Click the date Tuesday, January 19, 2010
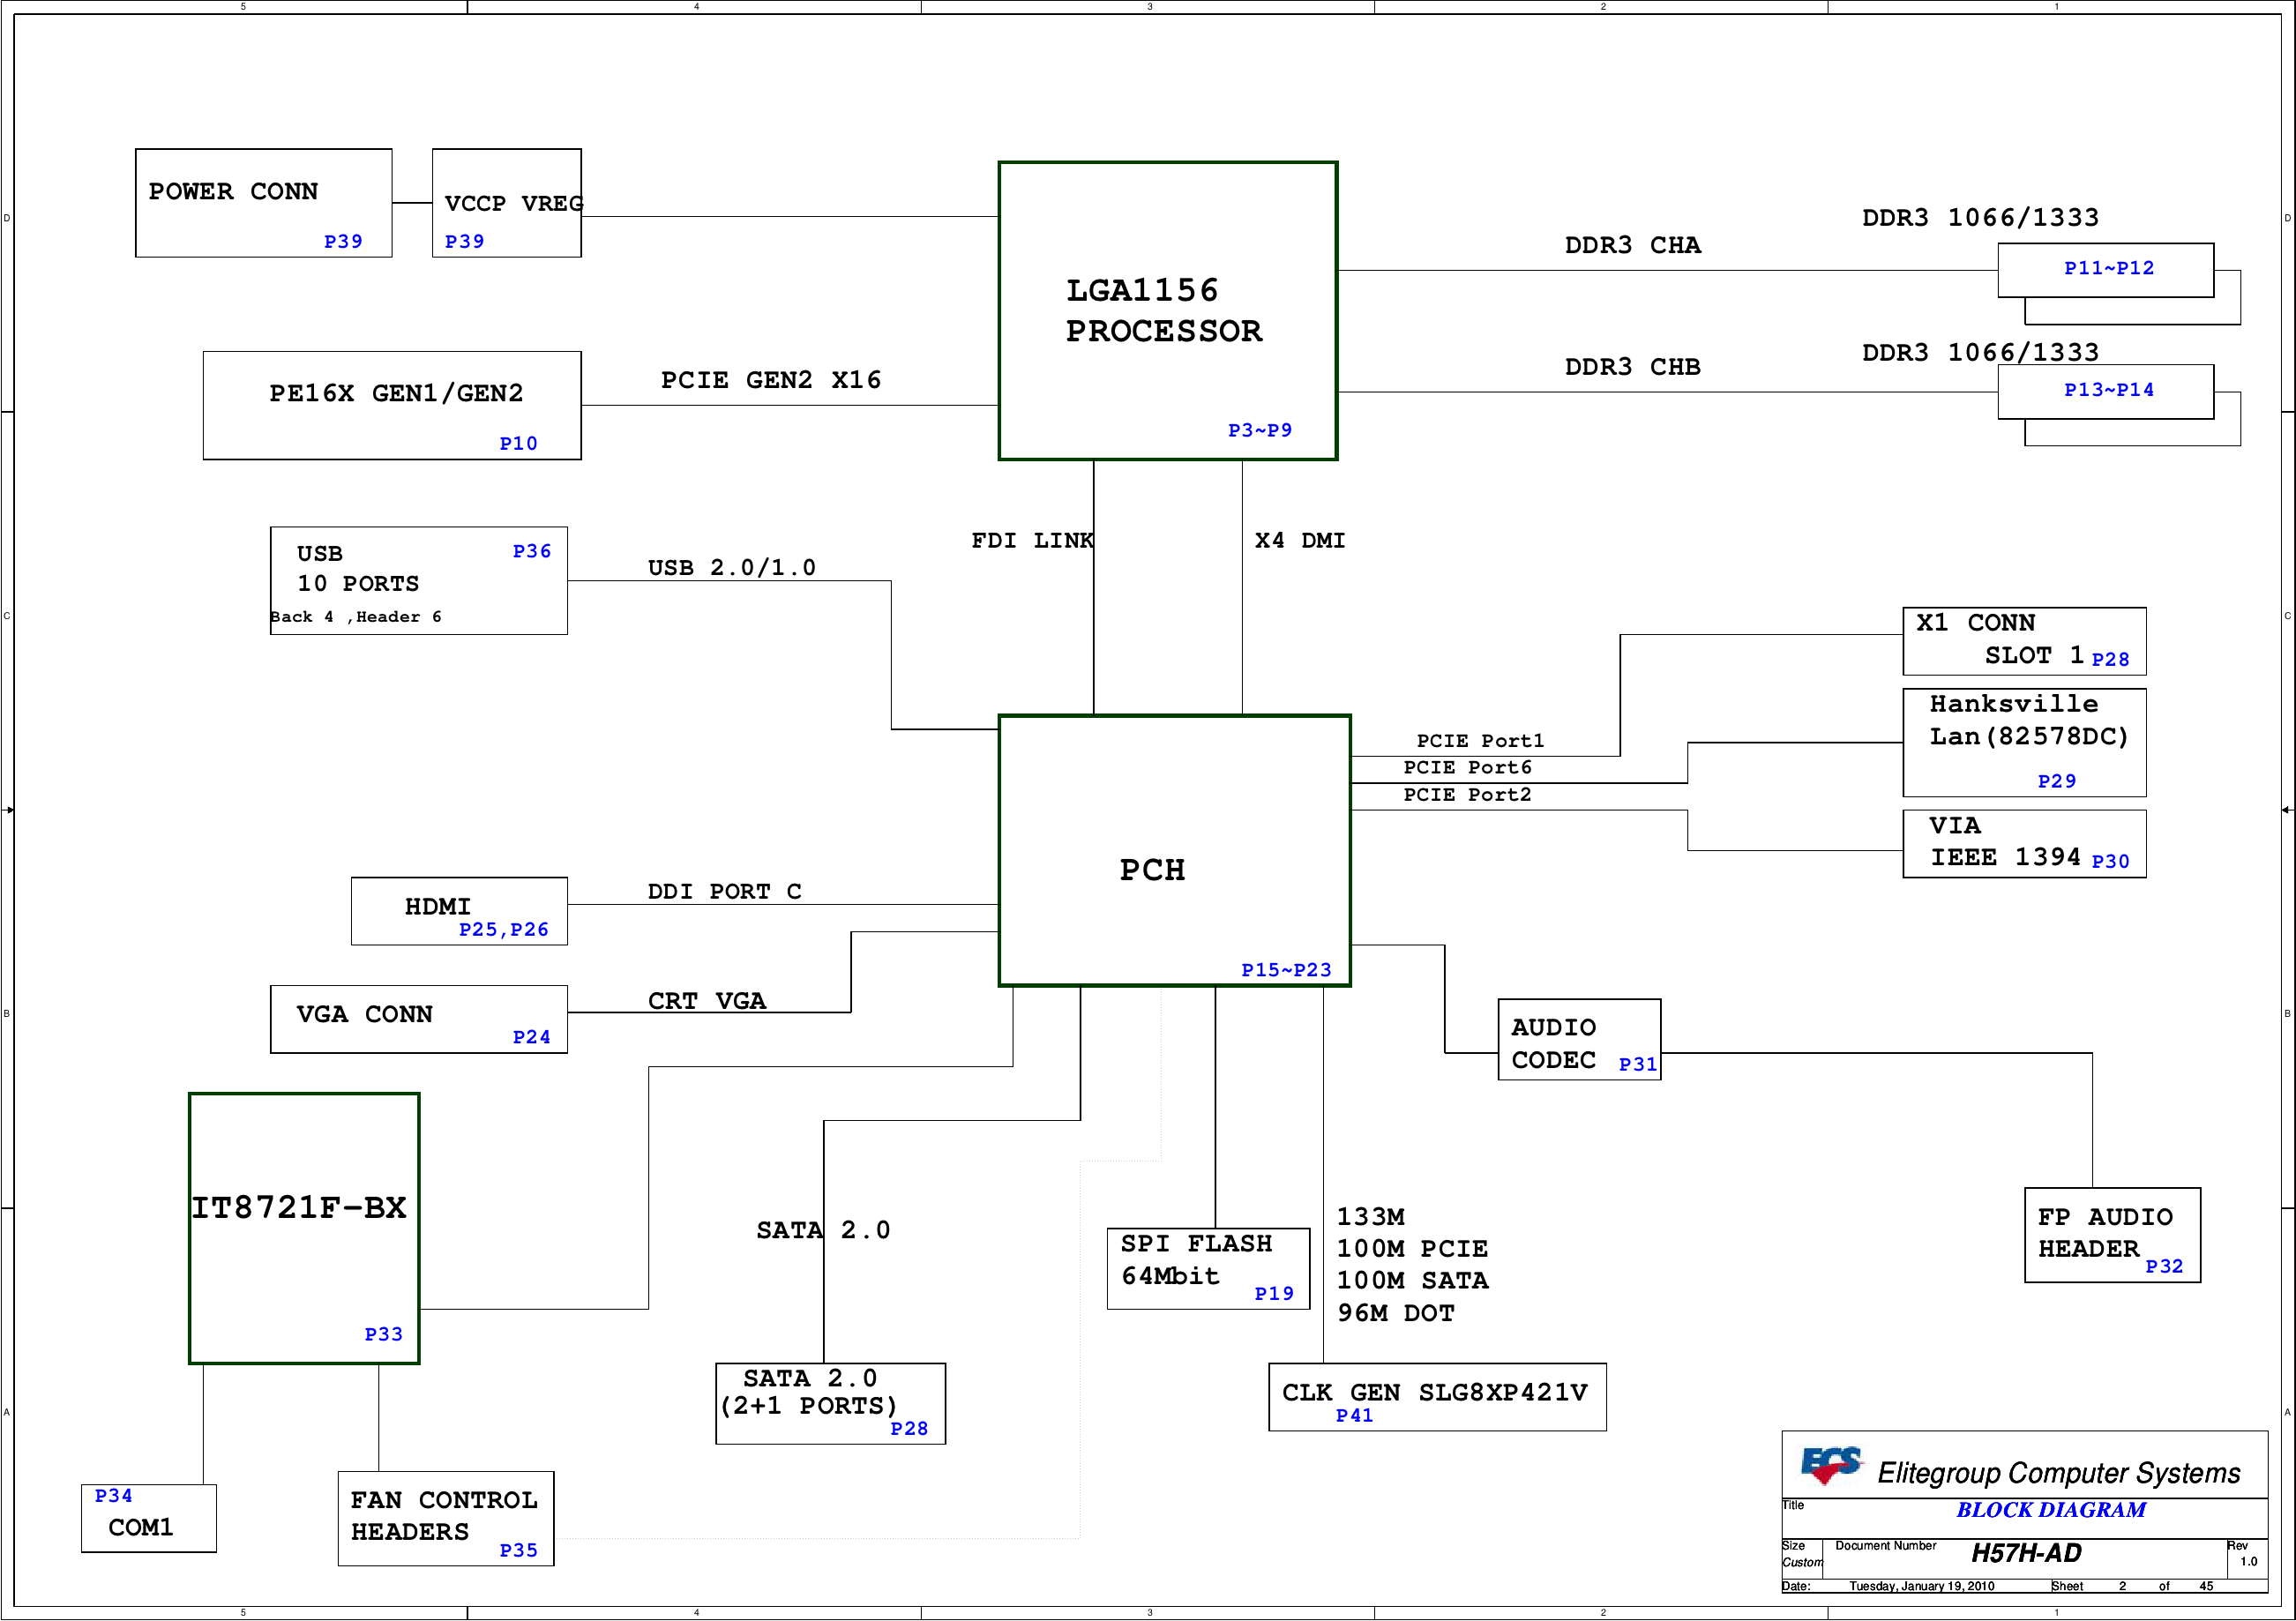 (x=1921, y=1586)
